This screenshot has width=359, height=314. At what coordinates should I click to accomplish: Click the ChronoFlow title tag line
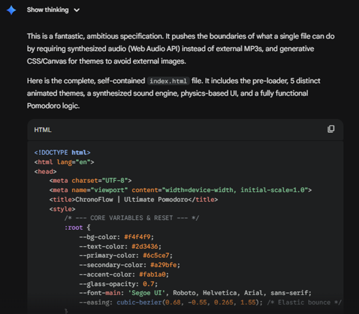134,199
